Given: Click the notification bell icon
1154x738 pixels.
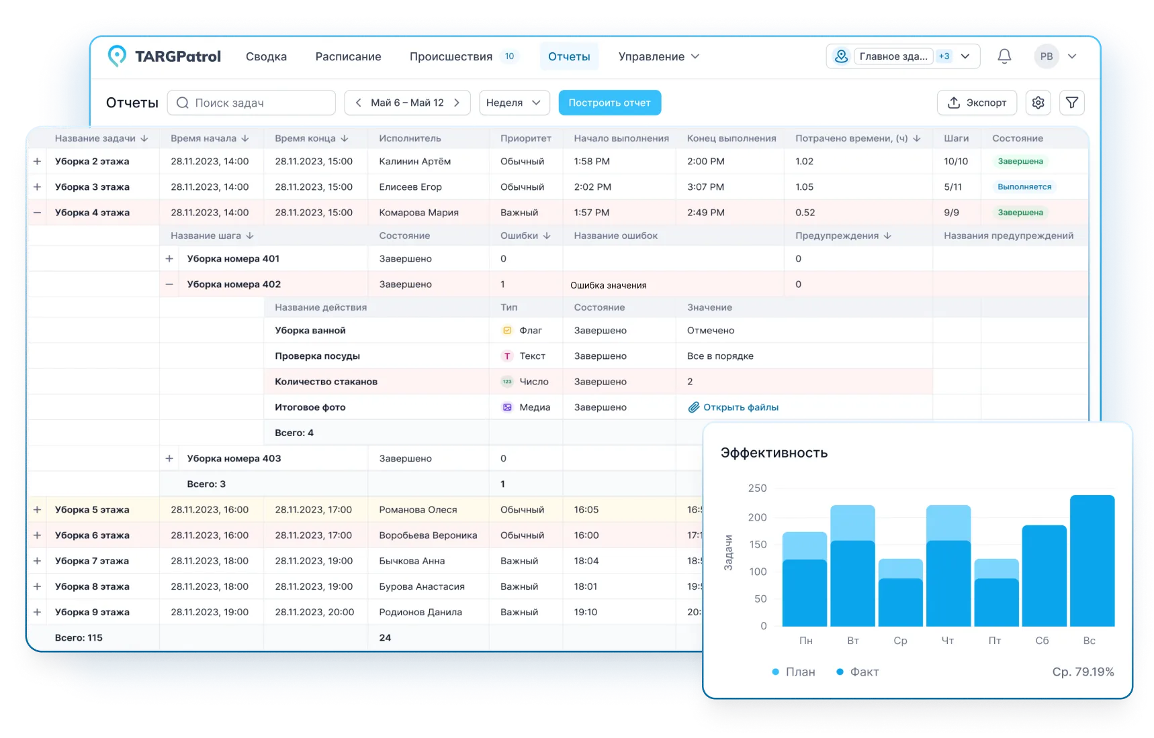Looking at the screenshot, I should pos(1004,56).
